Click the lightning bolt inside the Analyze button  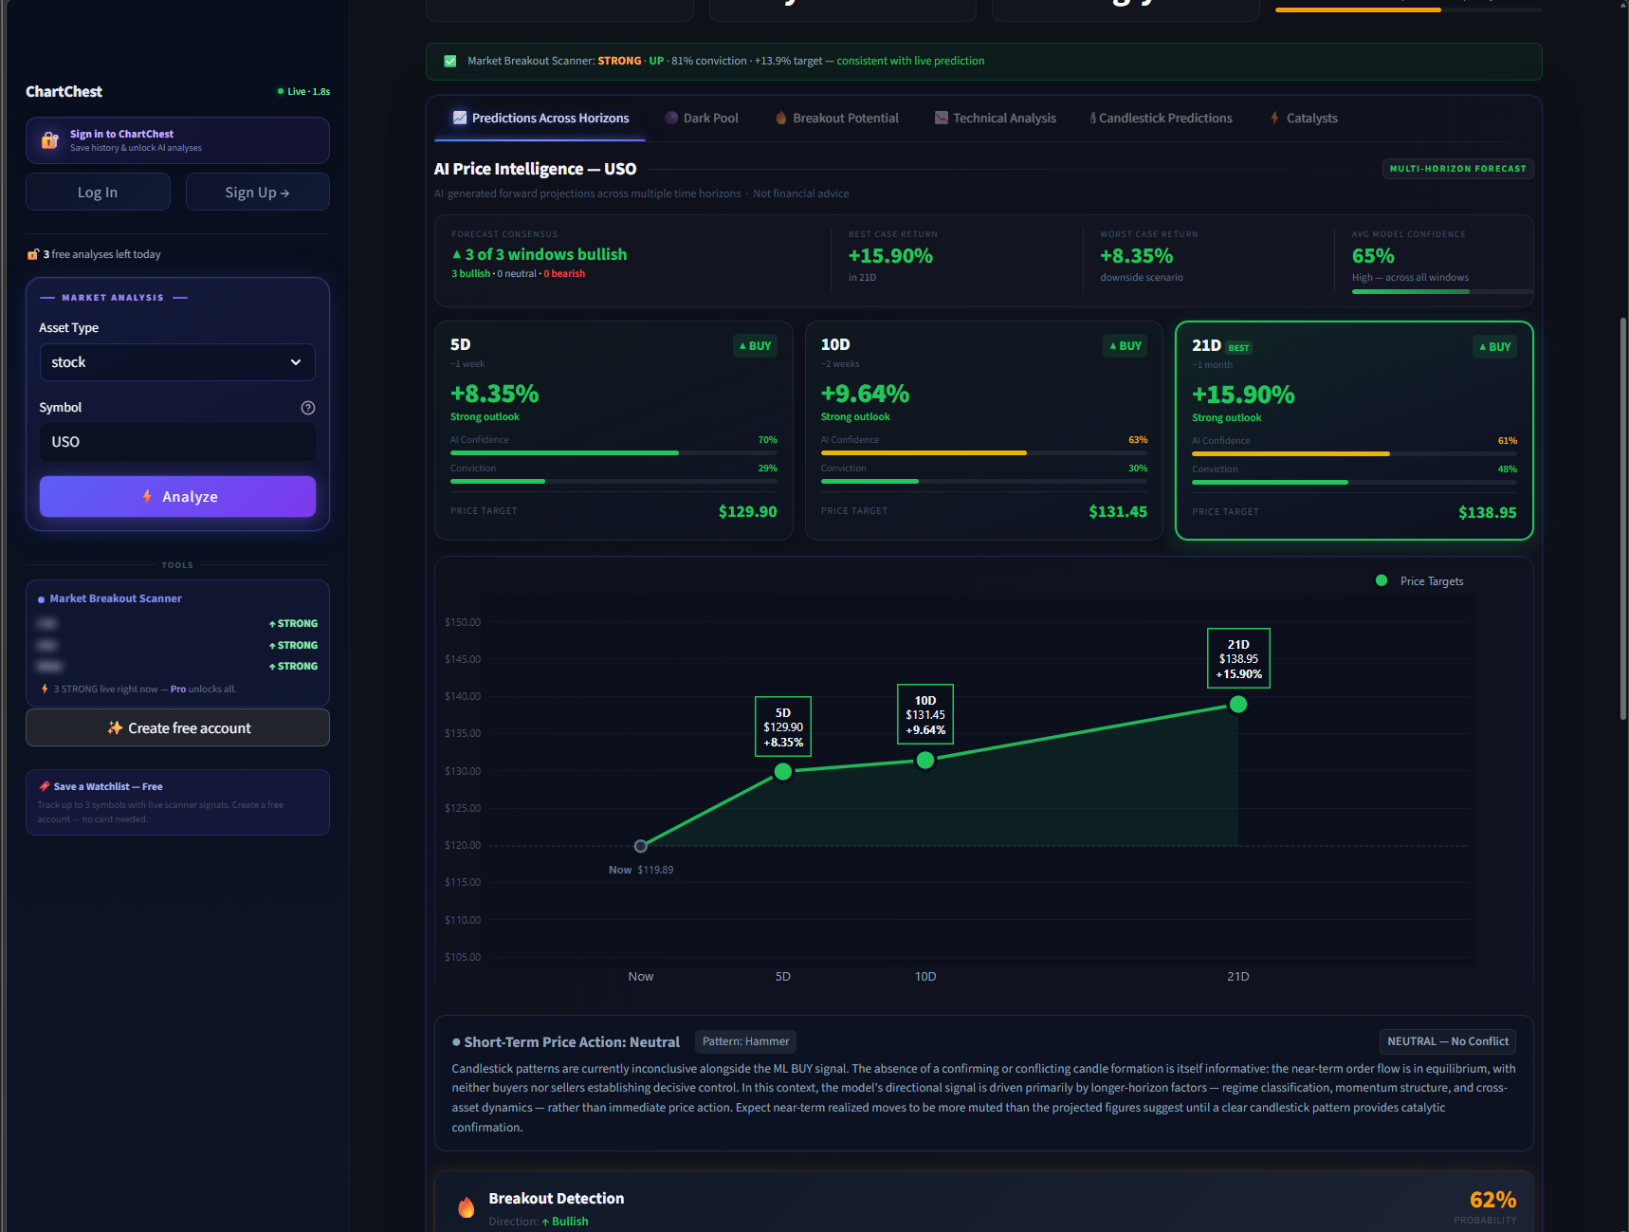click(x=147, y=496)
